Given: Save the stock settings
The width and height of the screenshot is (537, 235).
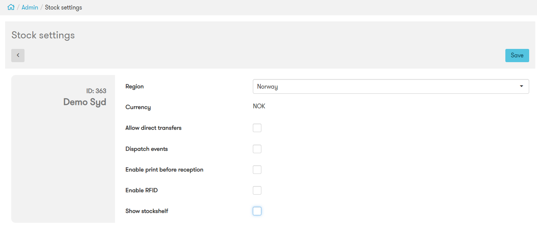Looking at the screenshot, I should pyautogui.click(x=517, y=55).
